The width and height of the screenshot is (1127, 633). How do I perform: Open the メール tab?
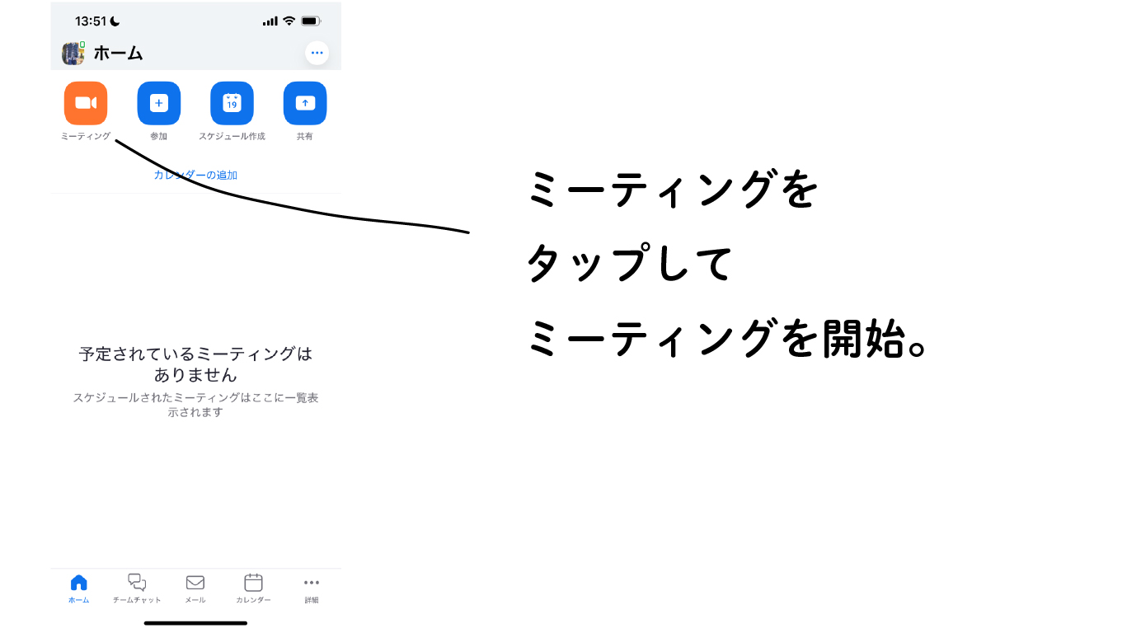point(195,589)
